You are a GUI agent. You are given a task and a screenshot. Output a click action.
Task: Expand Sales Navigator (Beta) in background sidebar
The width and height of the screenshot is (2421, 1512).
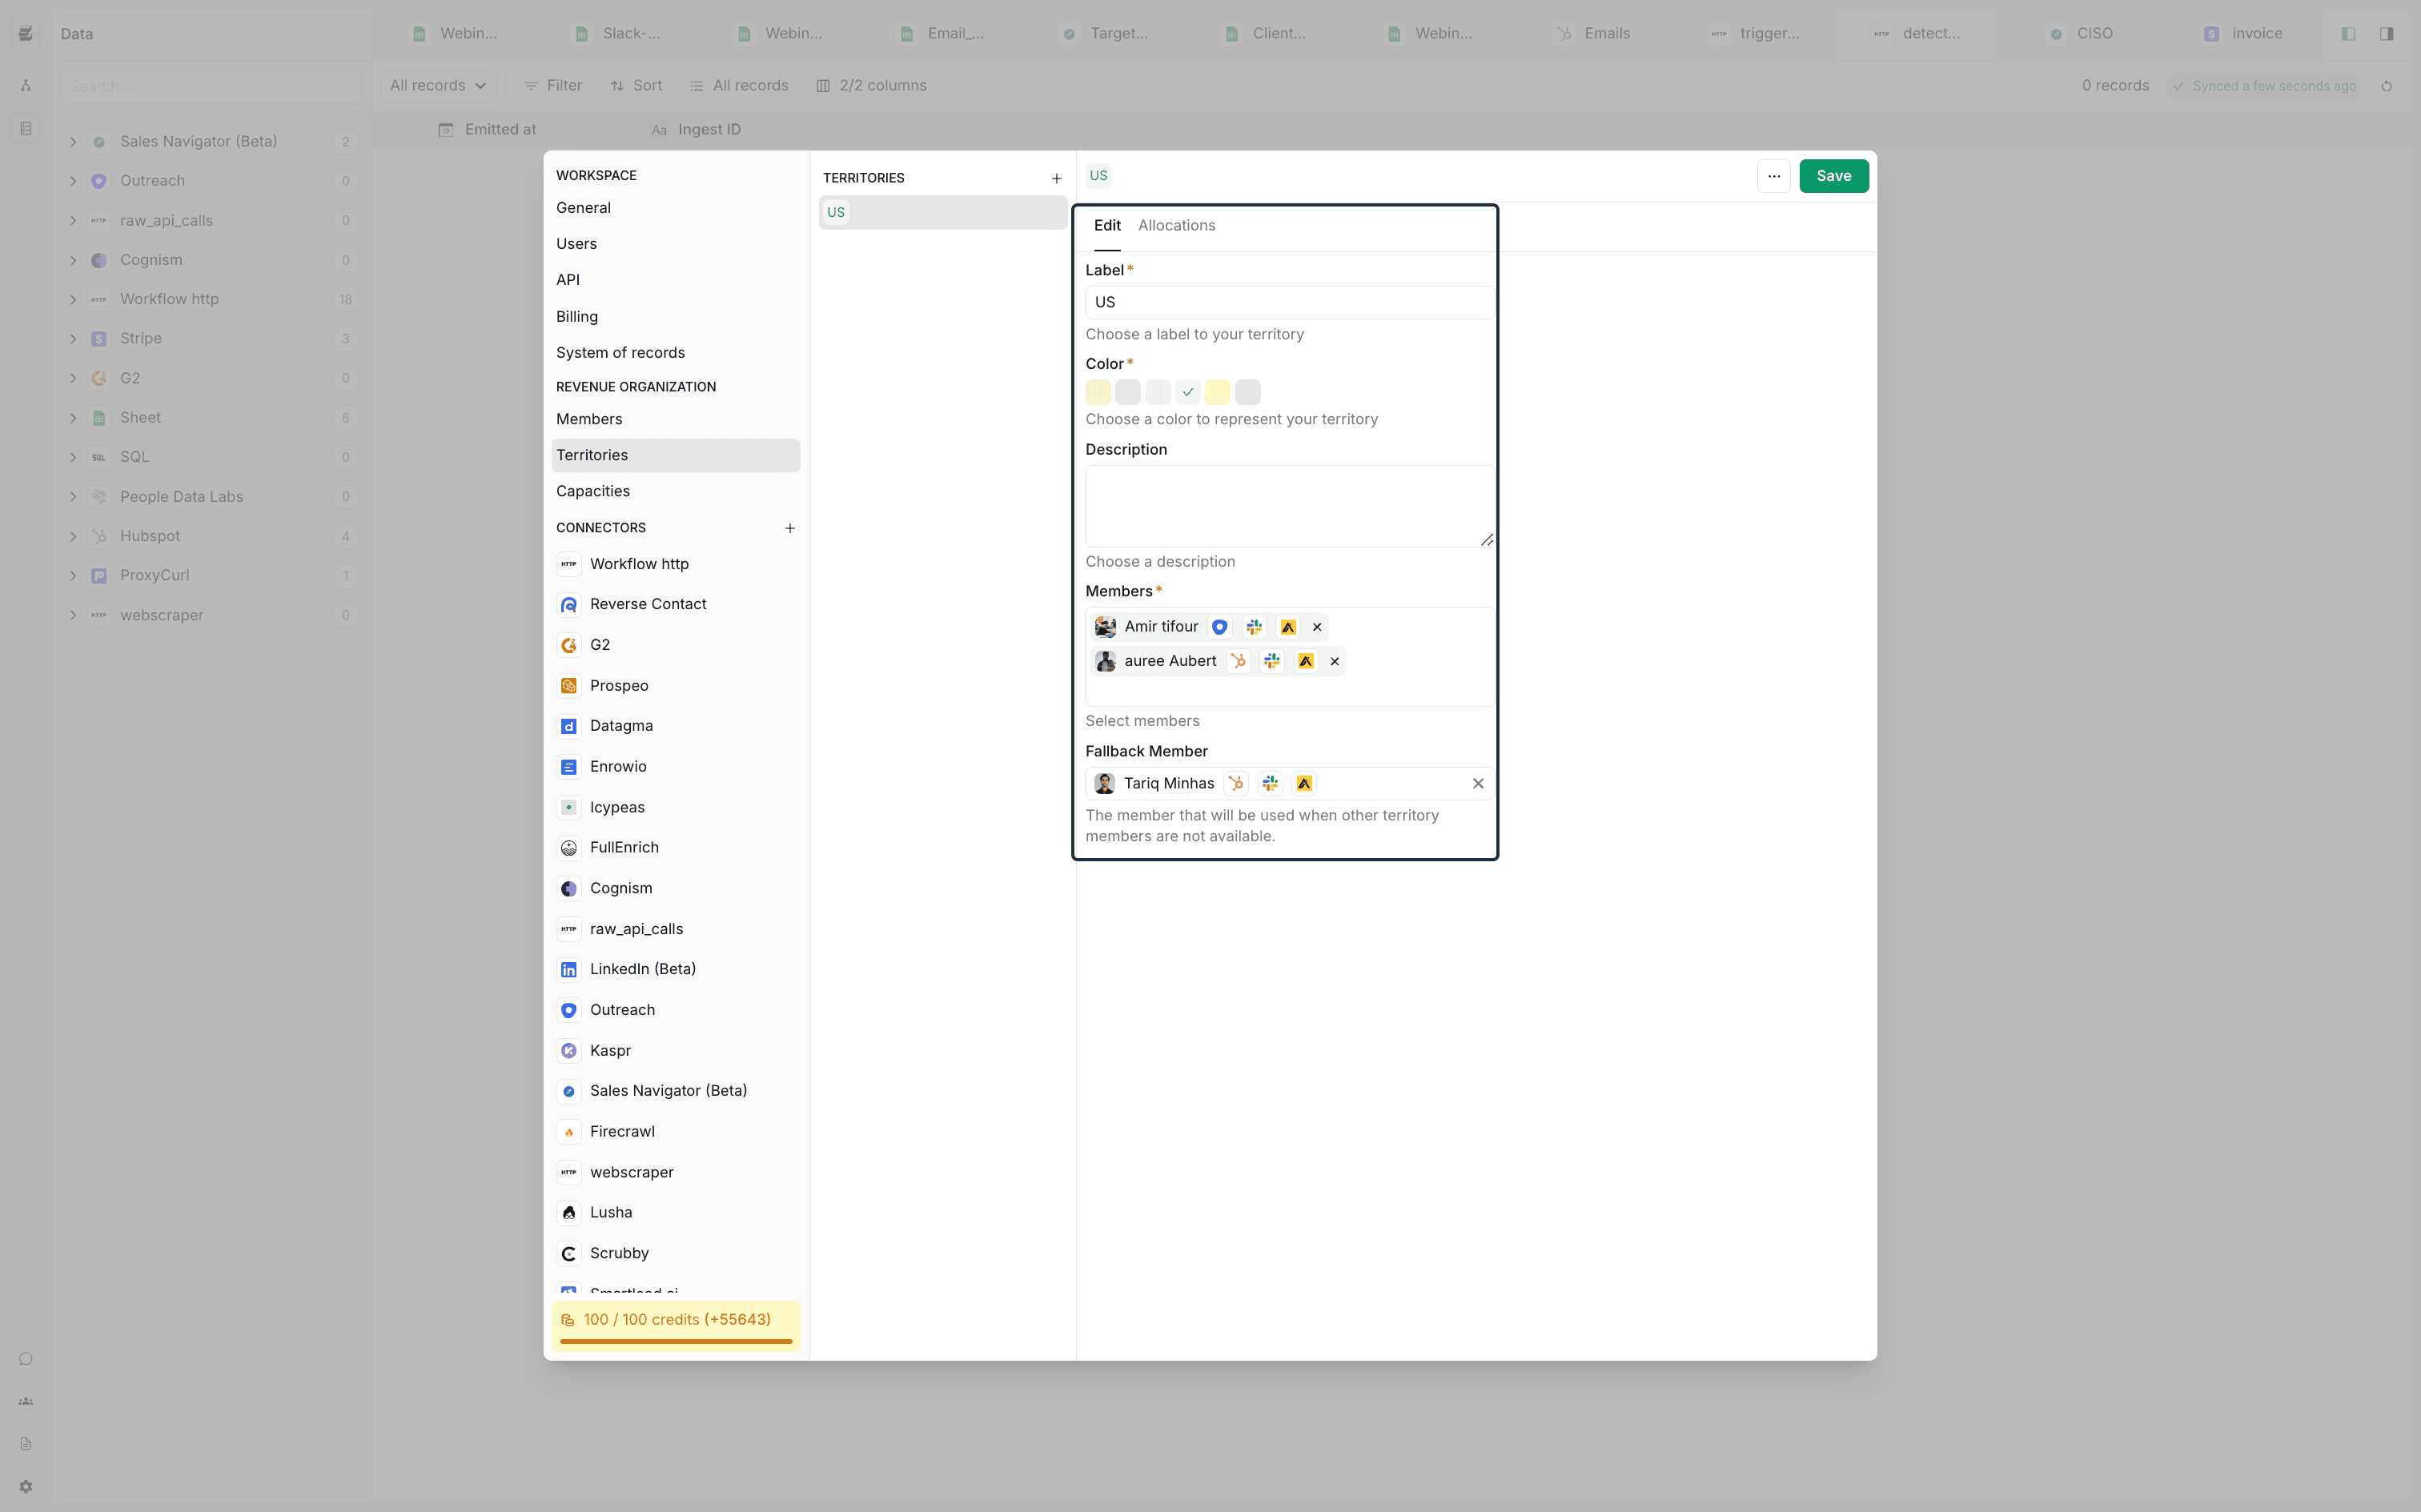(x=73, y=142)
